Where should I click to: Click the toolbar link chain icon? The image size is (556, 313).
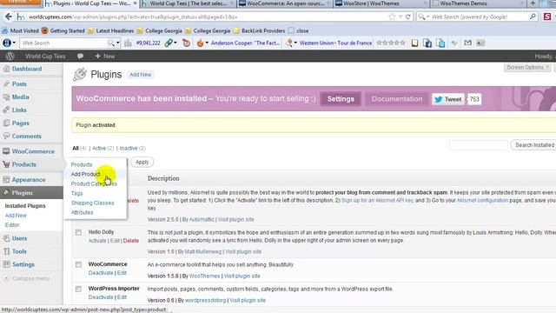pyautogui.click(x=169, y=43)
